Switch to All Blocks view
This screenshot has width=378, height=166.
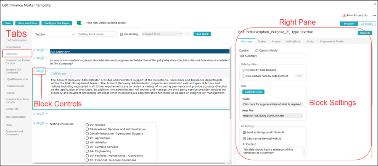point(367,24)
